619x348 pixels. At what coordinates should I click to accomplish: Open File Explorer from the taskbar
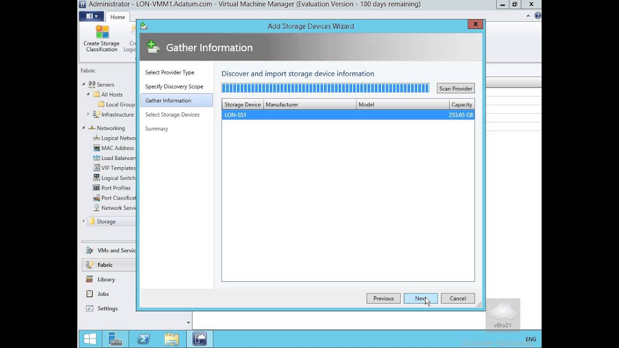pyautogui.click(x=172, y=339)
